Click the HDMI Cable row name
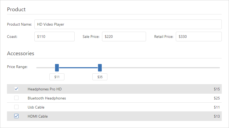 (x=38, y=116)
